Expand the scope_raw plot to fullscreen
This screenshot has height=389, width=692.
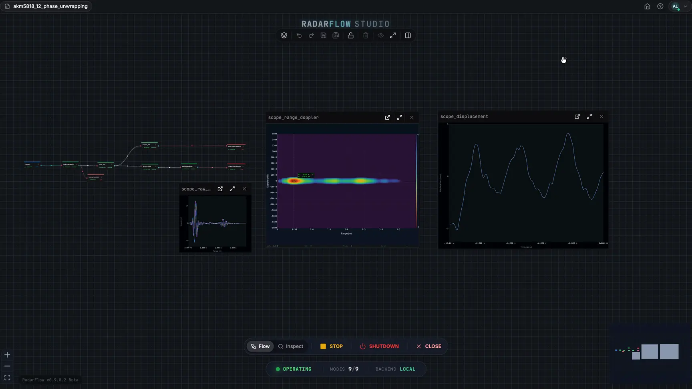tap(232, 189)
